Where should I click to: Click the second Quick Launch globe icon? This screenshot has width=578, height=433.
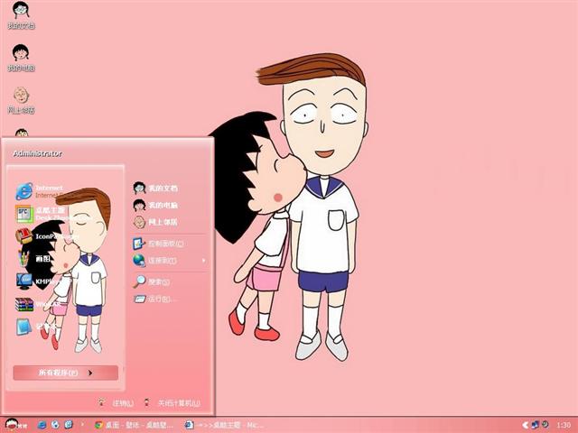coord(55,425)
